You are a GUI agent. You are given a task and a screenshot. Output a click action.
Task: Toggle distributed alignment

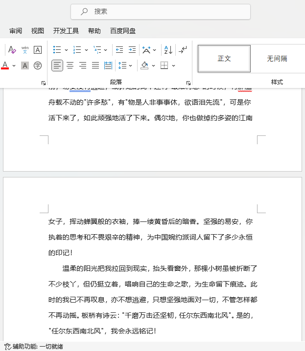108,66
